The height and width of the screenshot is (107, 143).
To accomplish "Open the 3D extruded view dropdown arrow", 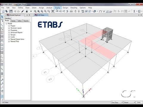I will click(x=97, y=11).
